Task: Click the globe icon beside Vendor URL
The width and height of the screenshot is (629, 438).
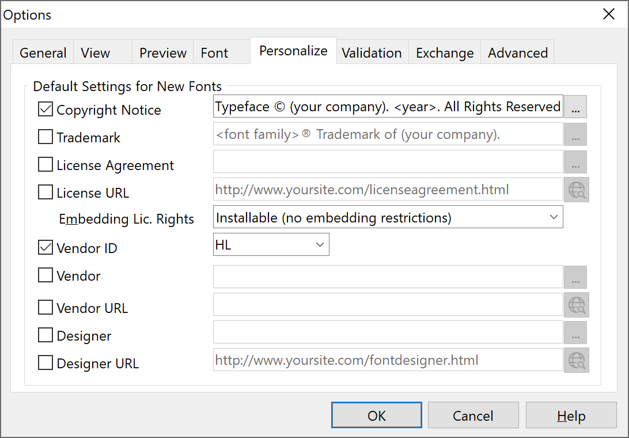Action: coord(577,305)
